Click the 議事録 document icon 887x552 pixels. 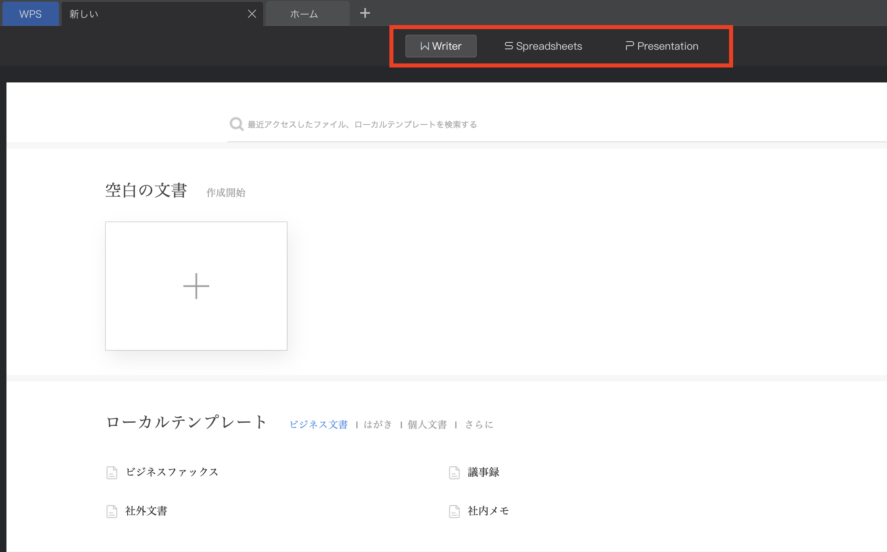point(454,472)
